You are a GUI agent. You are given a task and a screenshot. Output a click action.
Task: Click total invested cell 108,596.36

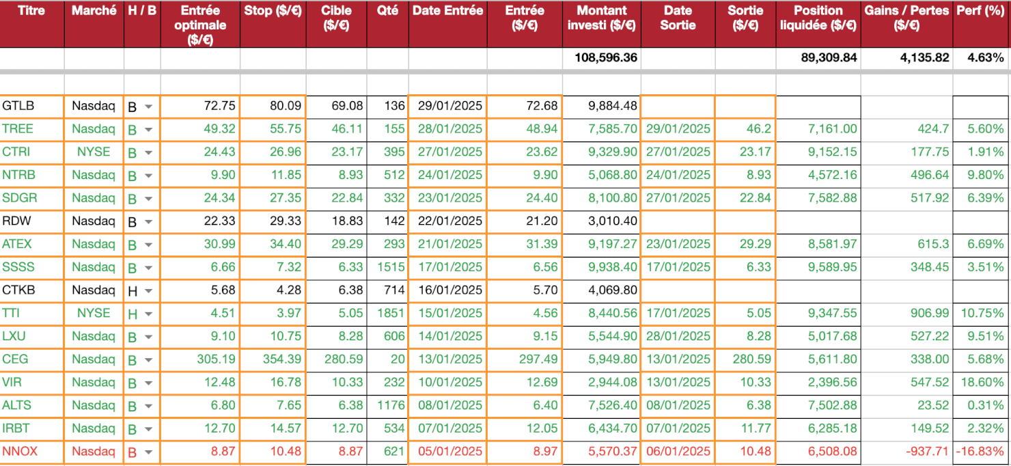[x=602, y=58]
